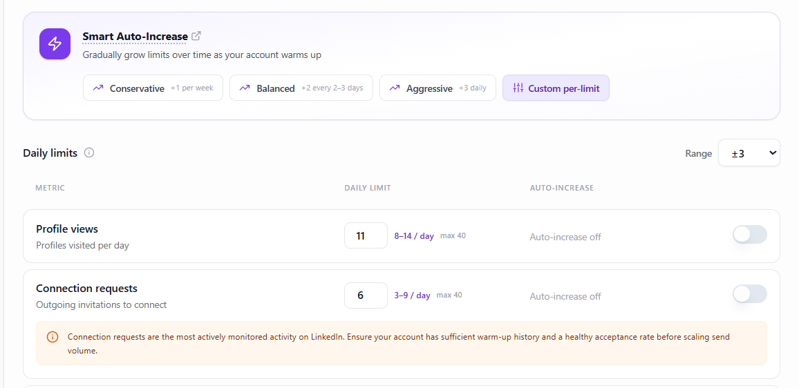Click the 8–14 / day range text
This screenshot has height=388, width=799.
pyautogui.click(x=414, y=236)
